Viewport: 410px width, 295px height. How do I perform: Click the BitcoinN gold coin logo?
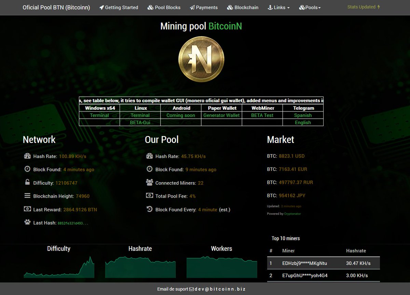(x=201, y=59)
